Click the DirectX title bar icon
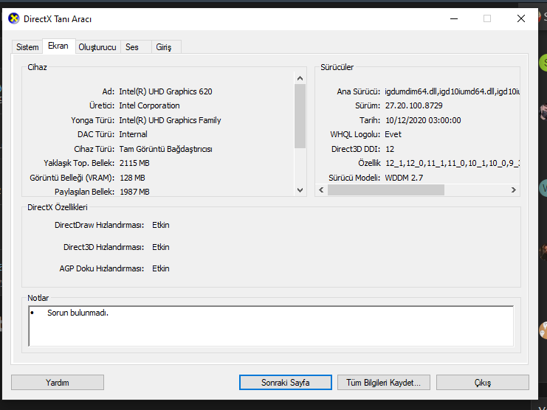Screen dimensions: 547x410 click(x=14, y=18)
